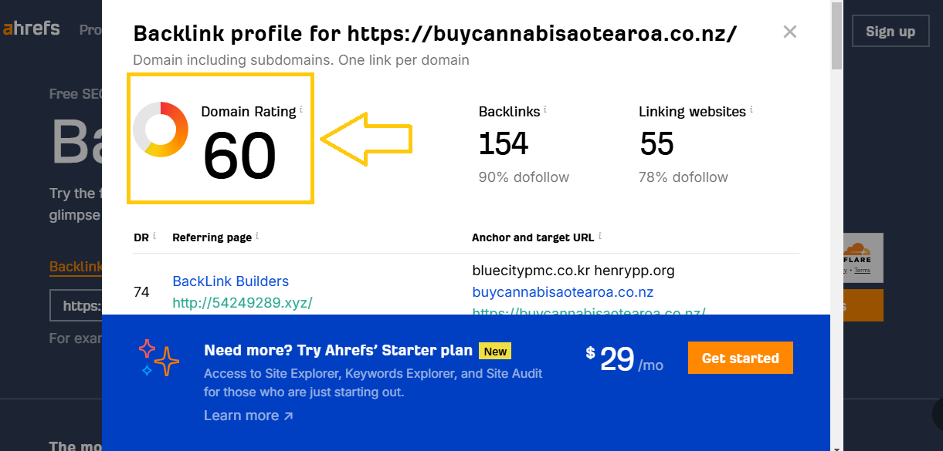The width and height of the screenshot is (943, 451).
Task: Close the backlink profile dialog
Action: point(789,32)
